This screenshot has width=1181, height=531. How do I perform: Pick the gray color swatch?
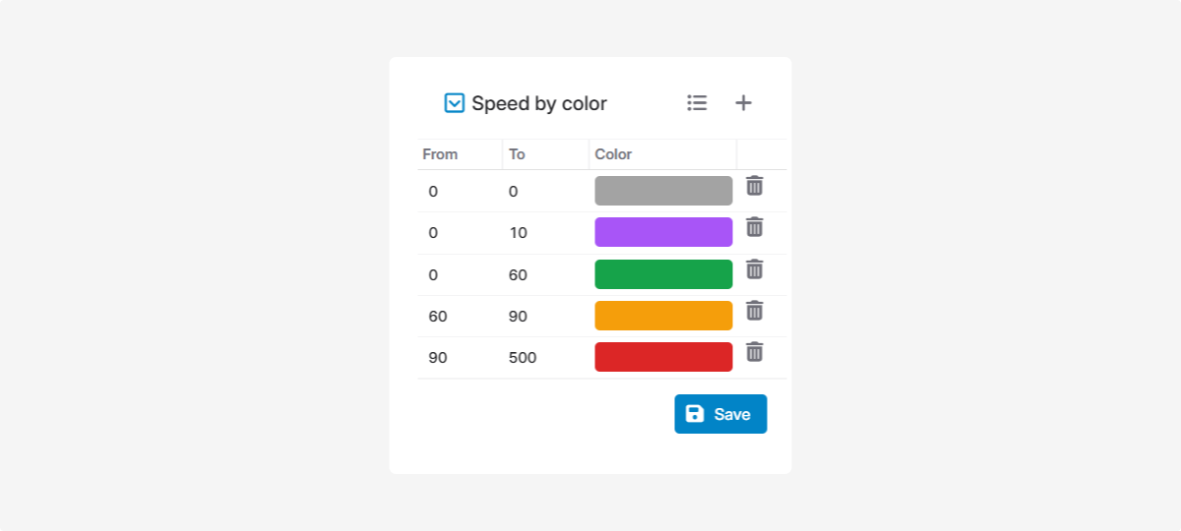[x=663, y=191]
